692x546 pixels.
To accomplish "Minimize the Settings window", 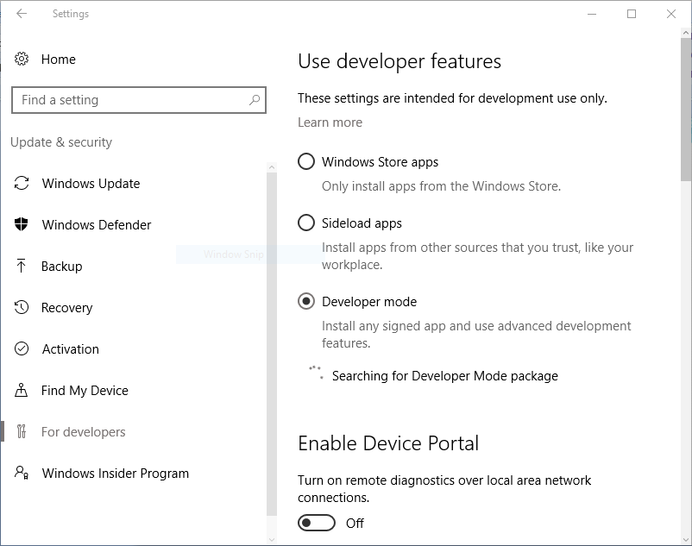I will pos(592,14).
